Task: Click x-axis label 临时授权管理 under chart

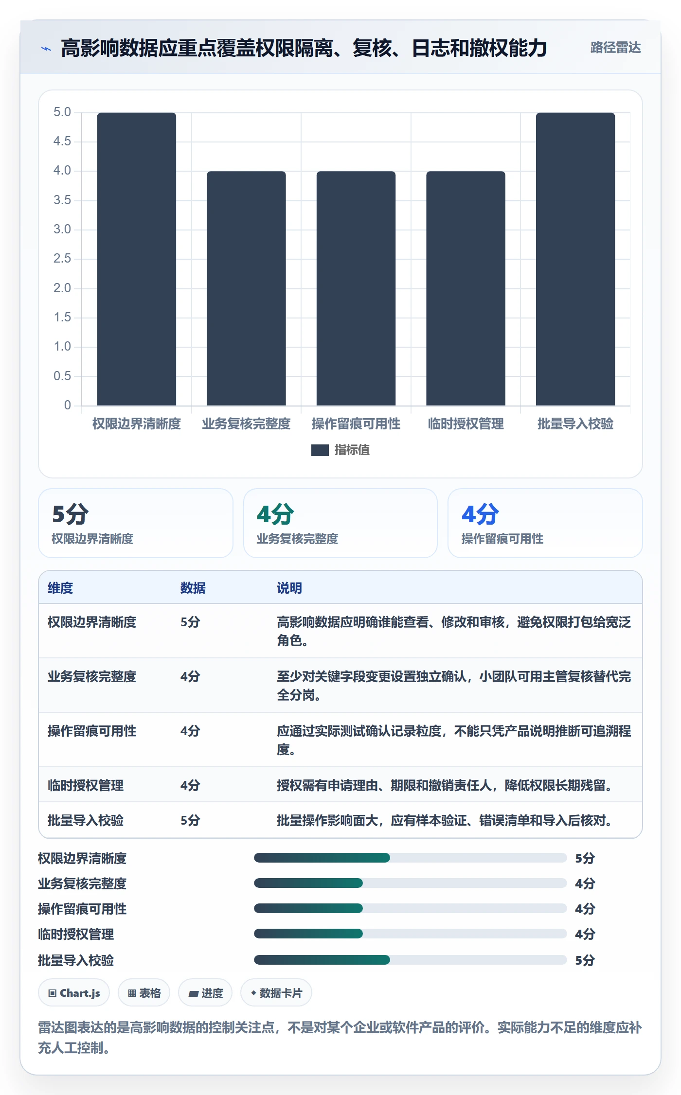Action: (466, 424)
